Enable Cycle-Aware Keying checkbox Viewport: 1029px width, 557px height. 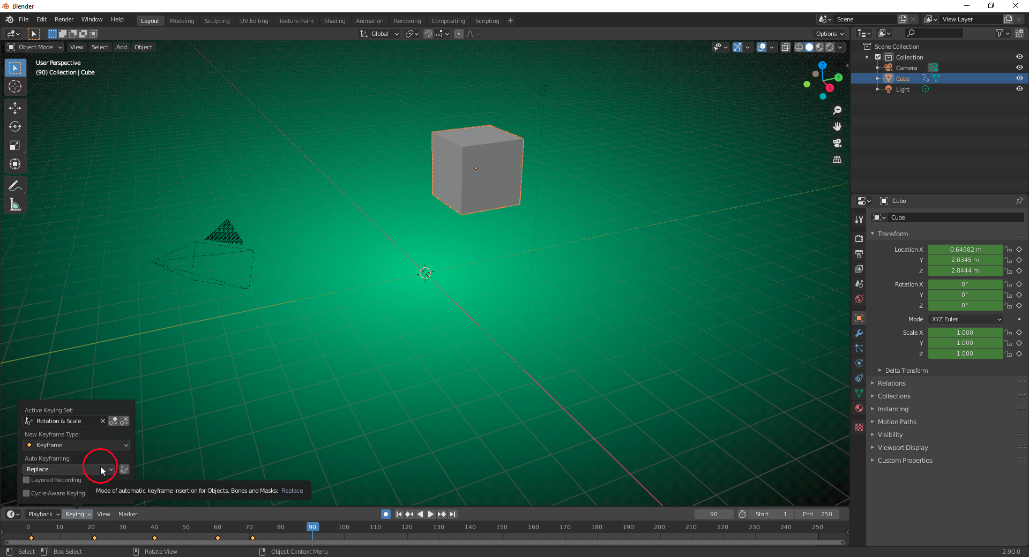click(x=26, y=493)
